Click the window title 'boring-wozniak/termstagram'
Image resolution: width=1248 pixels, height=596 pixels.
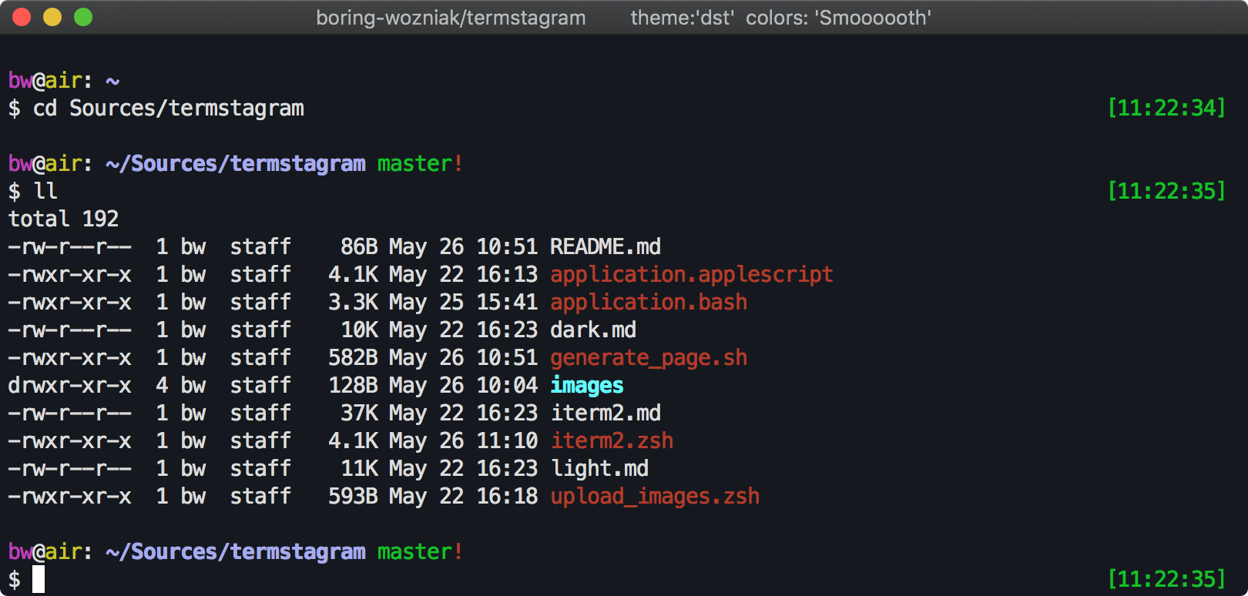(x=451, y=18)
